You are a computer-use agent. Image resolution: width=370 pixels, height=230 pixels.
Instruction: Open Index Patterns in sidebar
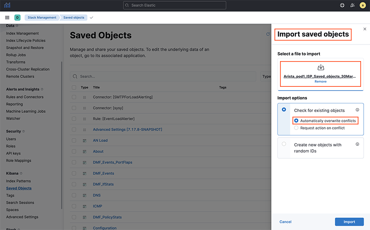[18, 181]
